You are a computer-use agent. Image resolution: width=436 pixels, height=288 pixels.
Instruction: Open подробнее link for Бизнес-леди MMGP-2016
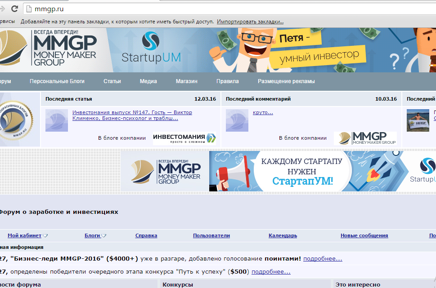tap(323, 259)
